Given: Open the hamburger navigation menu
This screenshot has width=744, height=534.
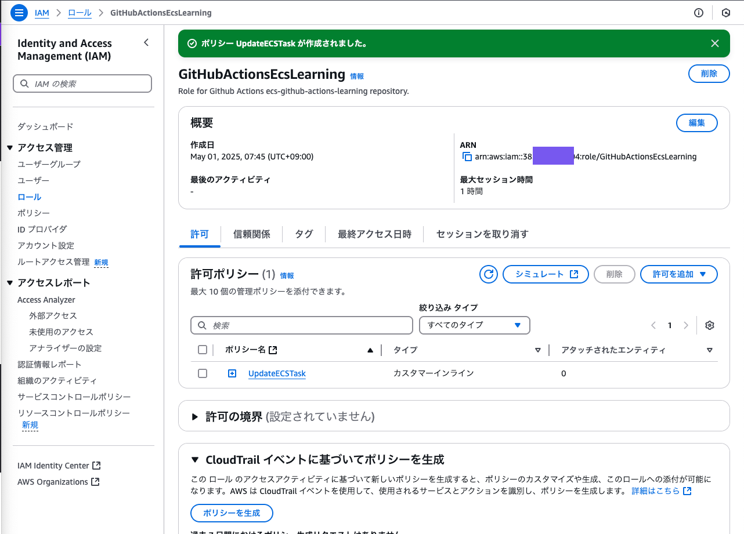Looking at the screenshot, I should pyautogui.click(x=19, y=12).
